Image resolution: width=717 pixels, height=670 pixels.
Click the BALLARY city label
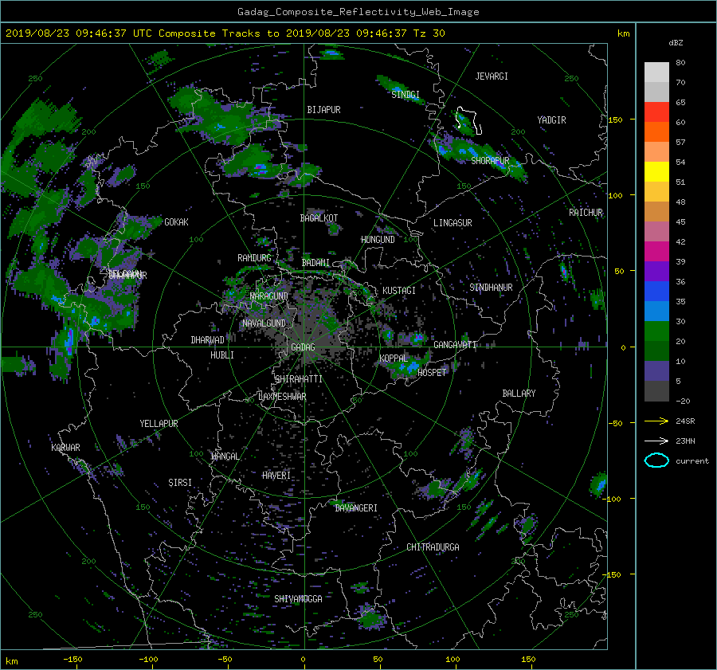click(x=519, y=394)
